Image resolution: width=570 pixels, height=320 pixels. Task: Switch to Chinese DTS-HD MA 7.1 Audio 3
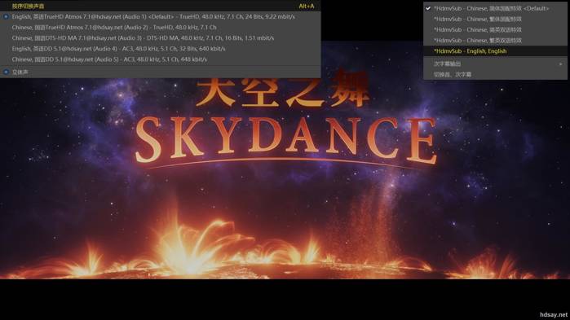click(160, 37)
